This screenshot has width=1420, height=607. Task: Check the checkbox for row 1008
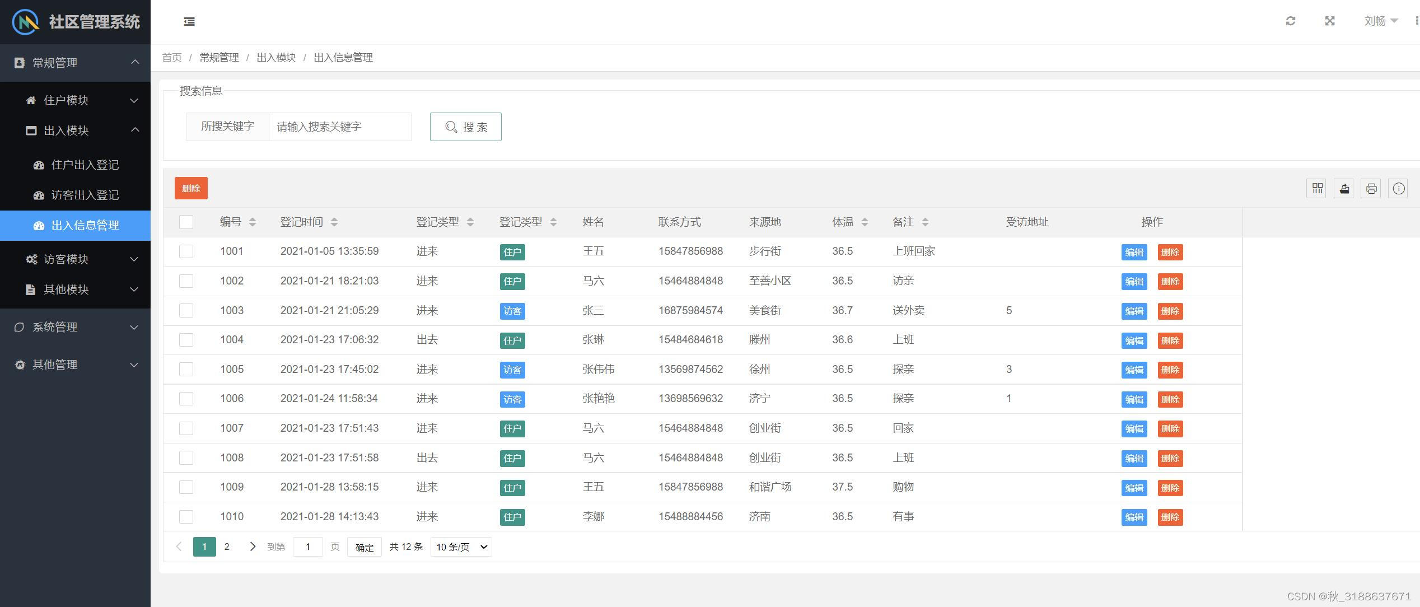pyautogui.click(x=186, y=458)
